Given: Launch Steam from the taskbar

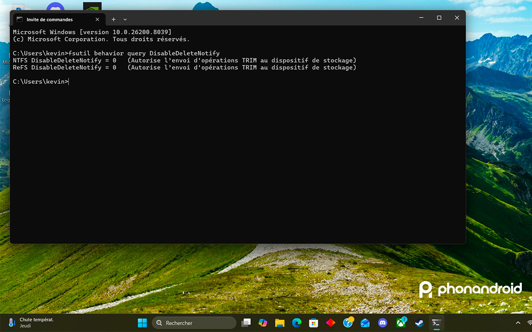Looking at the screenshot, I should pyautogui.click(x=418, y=323).
